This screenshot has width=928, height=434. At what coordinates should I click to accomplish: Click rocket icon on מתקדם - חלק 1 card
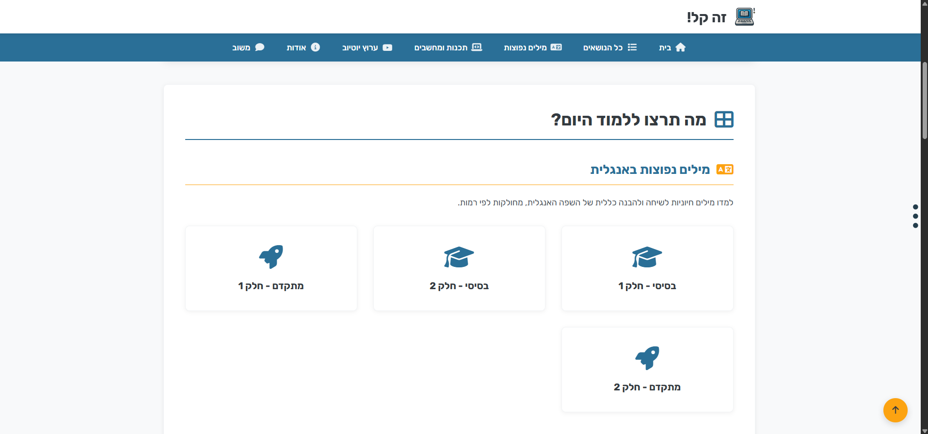pyautogui.click(x=271, y=257)
